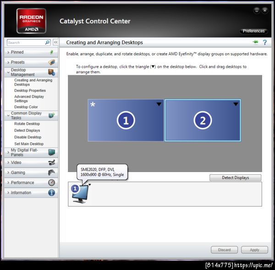
Task: Open Set Main Desktop
Action: (29, 143)
